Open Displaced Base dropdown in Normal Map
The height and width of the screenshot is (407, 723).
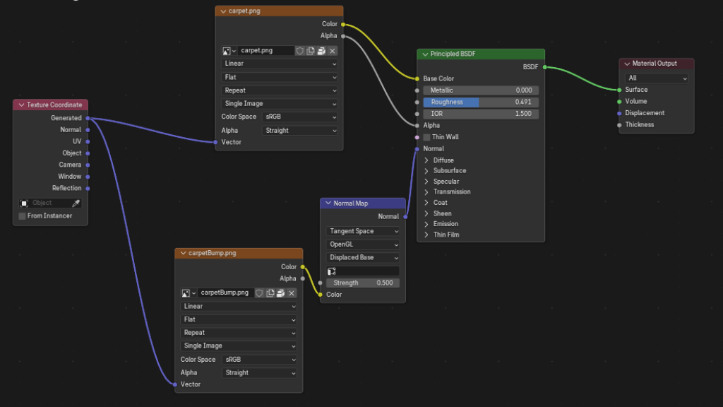pyautogui.click(x=363, y=257)
